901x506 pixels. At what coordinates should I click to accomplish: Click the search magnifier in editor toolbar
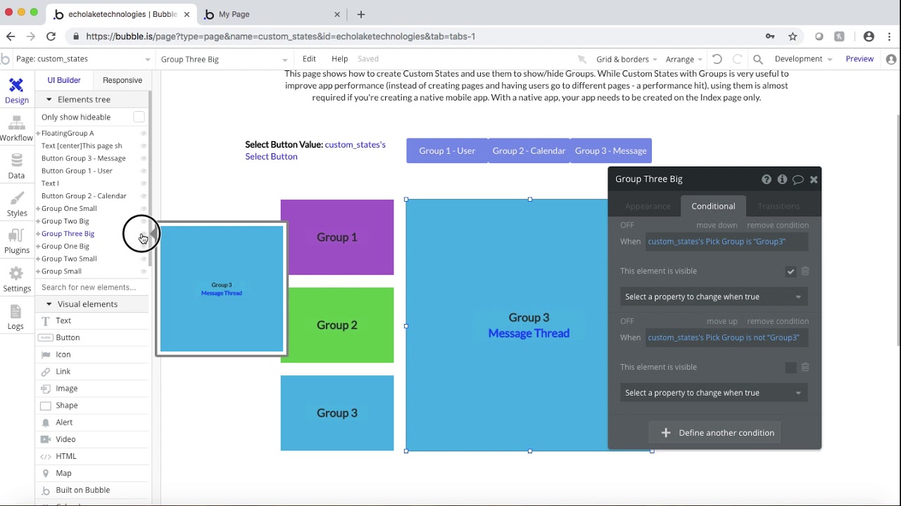[x=758, y=60]
